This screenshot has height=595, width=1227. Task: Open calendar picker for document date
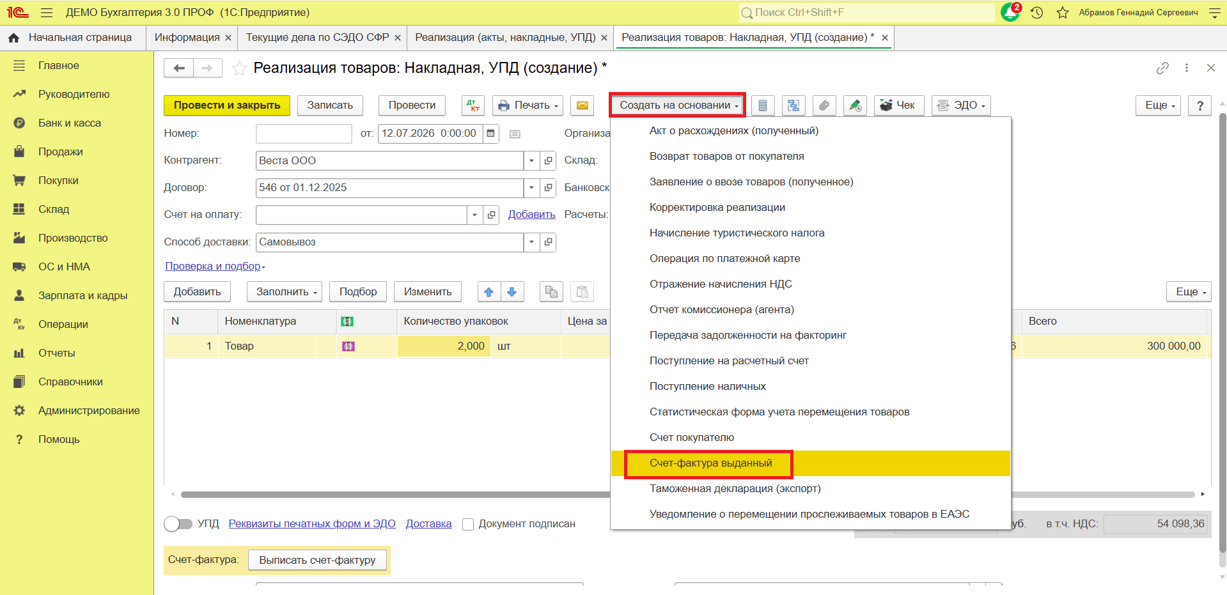pos(491,134)
